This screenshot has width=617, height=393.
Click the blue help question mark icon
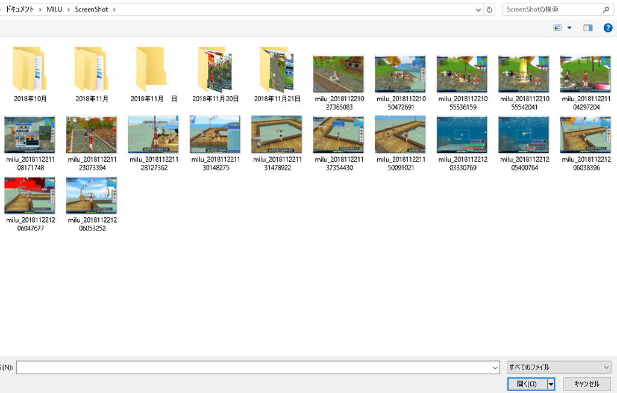click(x=607, y=28)
